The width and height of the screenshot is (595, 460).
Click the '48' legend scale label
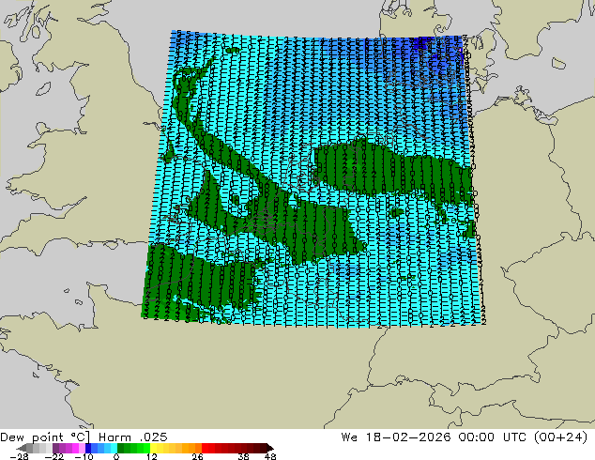point(270,456)
